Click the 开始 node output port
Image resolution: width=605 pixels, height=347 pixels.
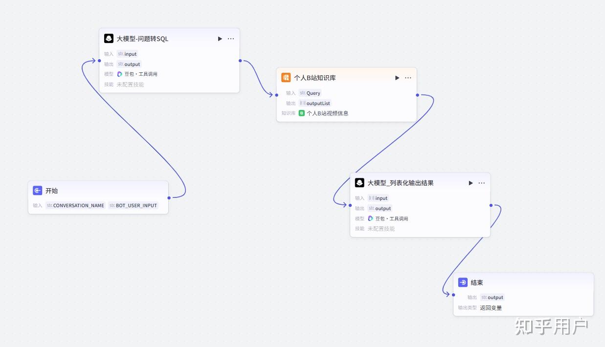(x=169, y=198)
